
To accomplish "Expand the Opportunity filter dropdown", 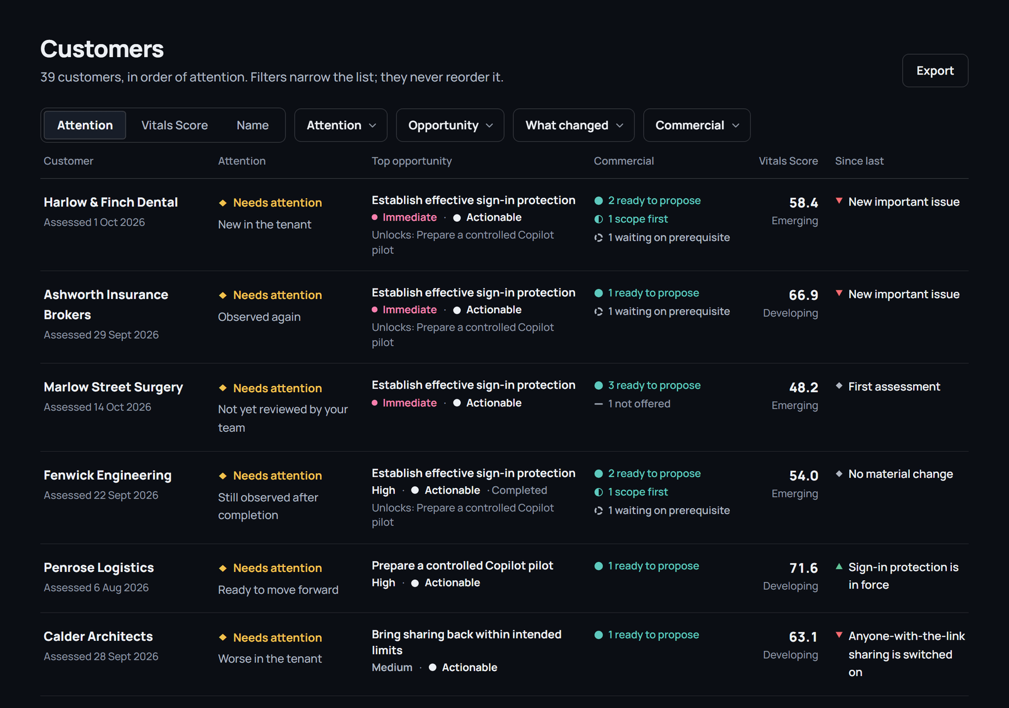I will pos(450,125).
